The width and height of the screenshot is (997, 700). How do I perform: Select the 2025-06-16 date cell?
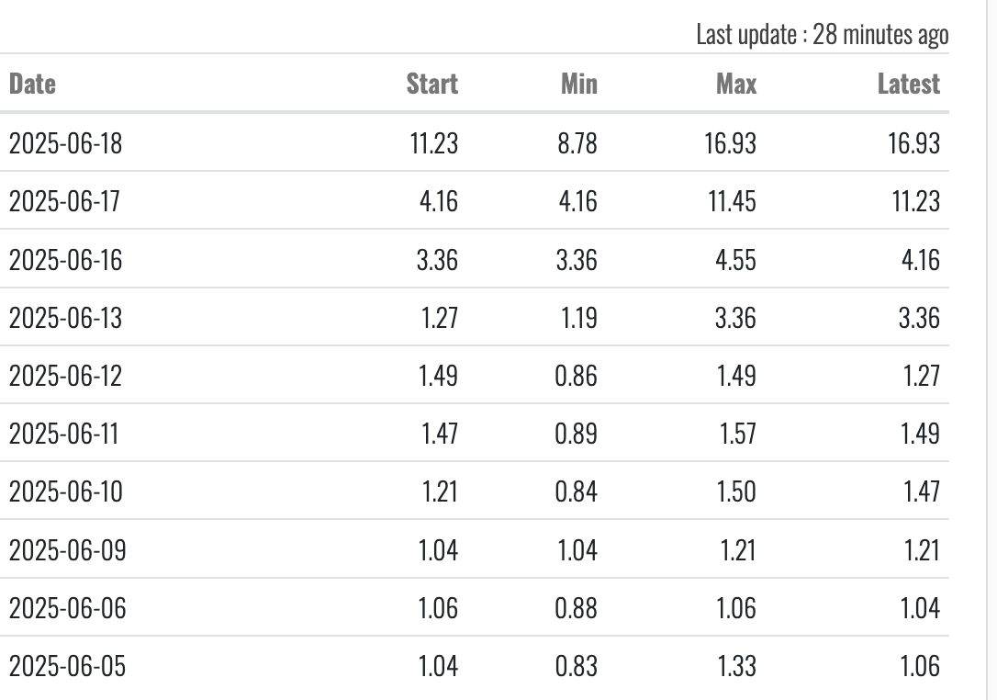(x=65, y=260)
